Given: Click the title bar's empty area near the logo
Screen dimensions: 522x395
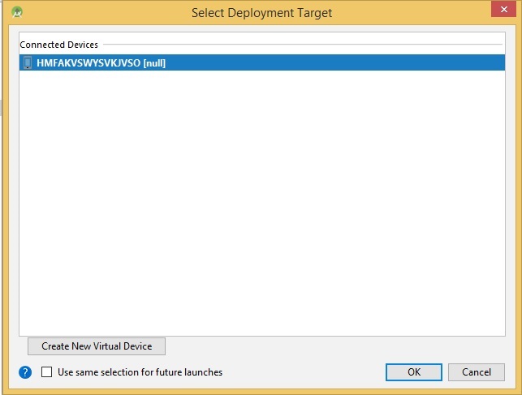Looking at the screenshot, I should click(x=81, y=13).
